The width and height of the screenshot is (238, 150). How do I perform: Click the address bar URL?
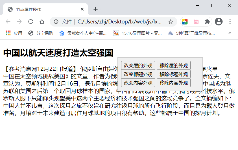click(119, 22)
